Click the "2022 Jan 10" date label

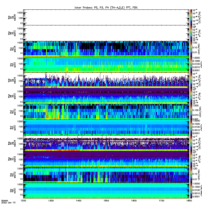(x=8, y=203)
